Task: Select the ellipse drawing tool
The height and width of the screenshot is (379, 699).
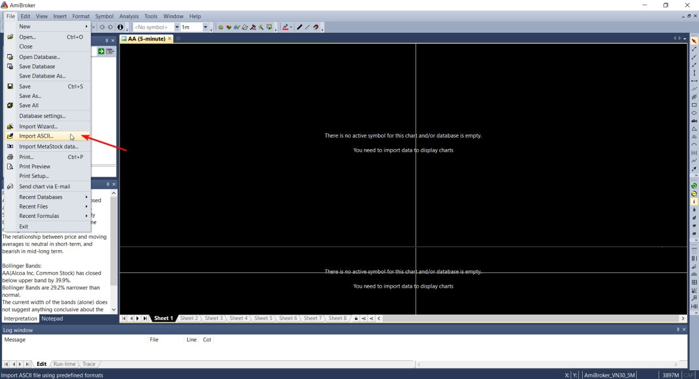Action: click(x=694, y=113)
